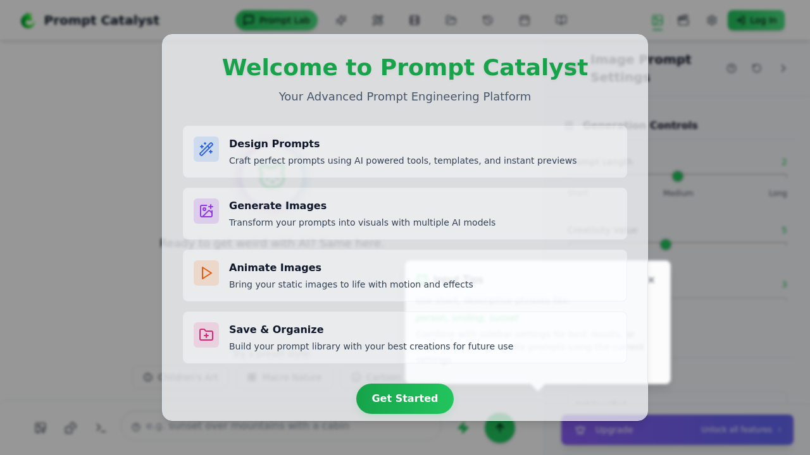Dismiss the tooltip with the X
The image size is (810, 455).
651,279
